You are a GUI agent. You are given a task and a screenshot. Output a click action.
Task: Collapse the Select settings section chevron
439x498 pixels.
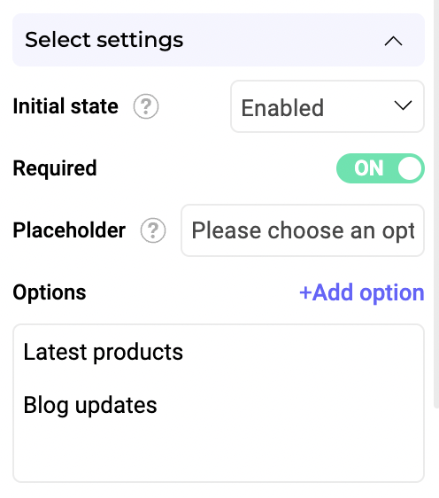[x=393, y=41]
